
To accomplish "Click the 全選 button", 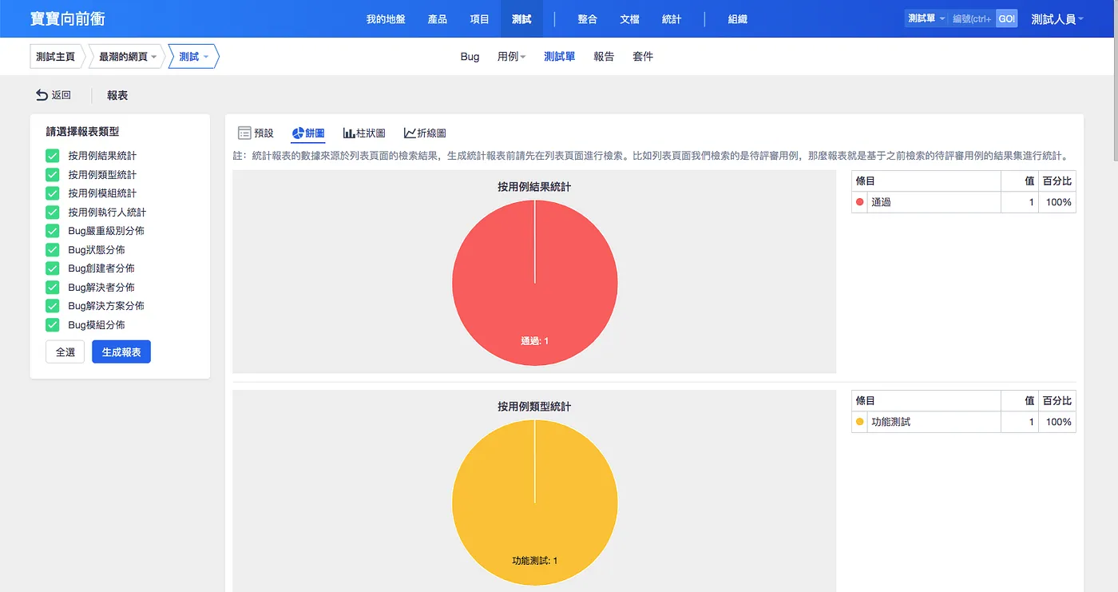I will [65, 352].
